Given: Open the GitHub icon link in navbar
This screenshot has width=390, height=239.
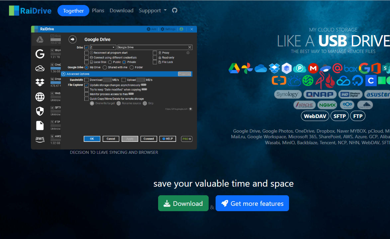Looking at the screenshot, I should [175, 10].
